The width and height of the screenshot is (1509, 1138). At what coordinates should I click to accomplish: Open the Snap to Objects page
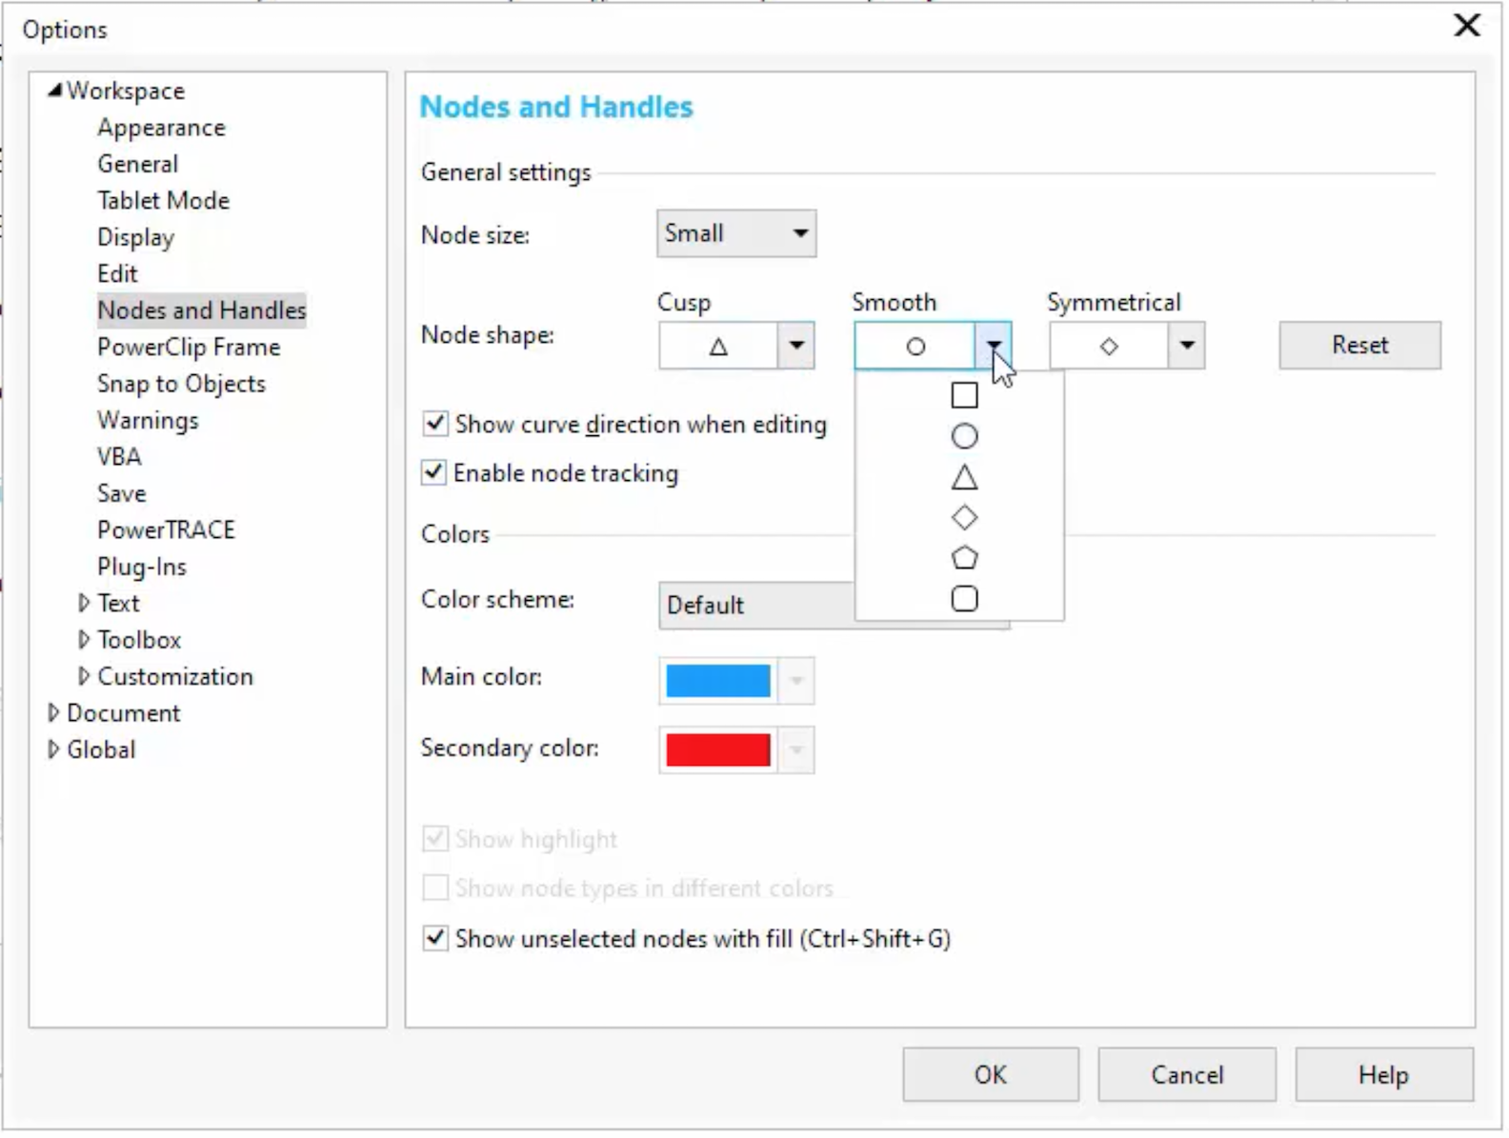coord(181,384)
